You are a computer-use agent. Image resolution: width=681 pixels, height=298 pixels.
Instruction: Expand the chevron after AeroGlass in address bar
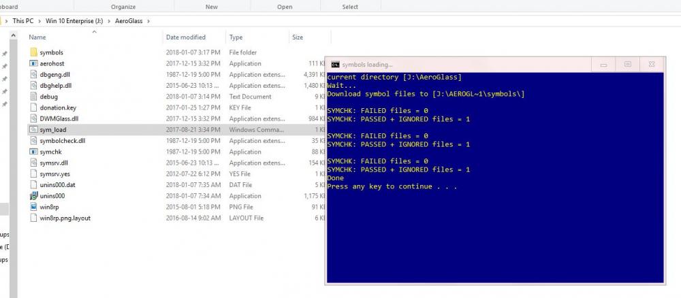click(x=148, y=20)
